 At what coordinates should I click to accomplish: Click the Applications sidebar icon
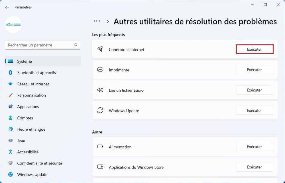tap(11, 106)
